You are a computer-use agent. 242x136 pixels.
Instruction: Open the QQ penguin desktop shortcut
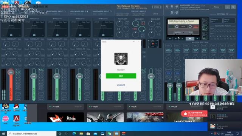coord(16,108)
